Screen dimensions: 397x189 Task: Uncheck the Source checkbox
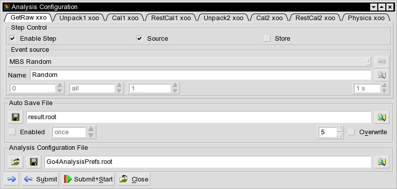(140, 39)
